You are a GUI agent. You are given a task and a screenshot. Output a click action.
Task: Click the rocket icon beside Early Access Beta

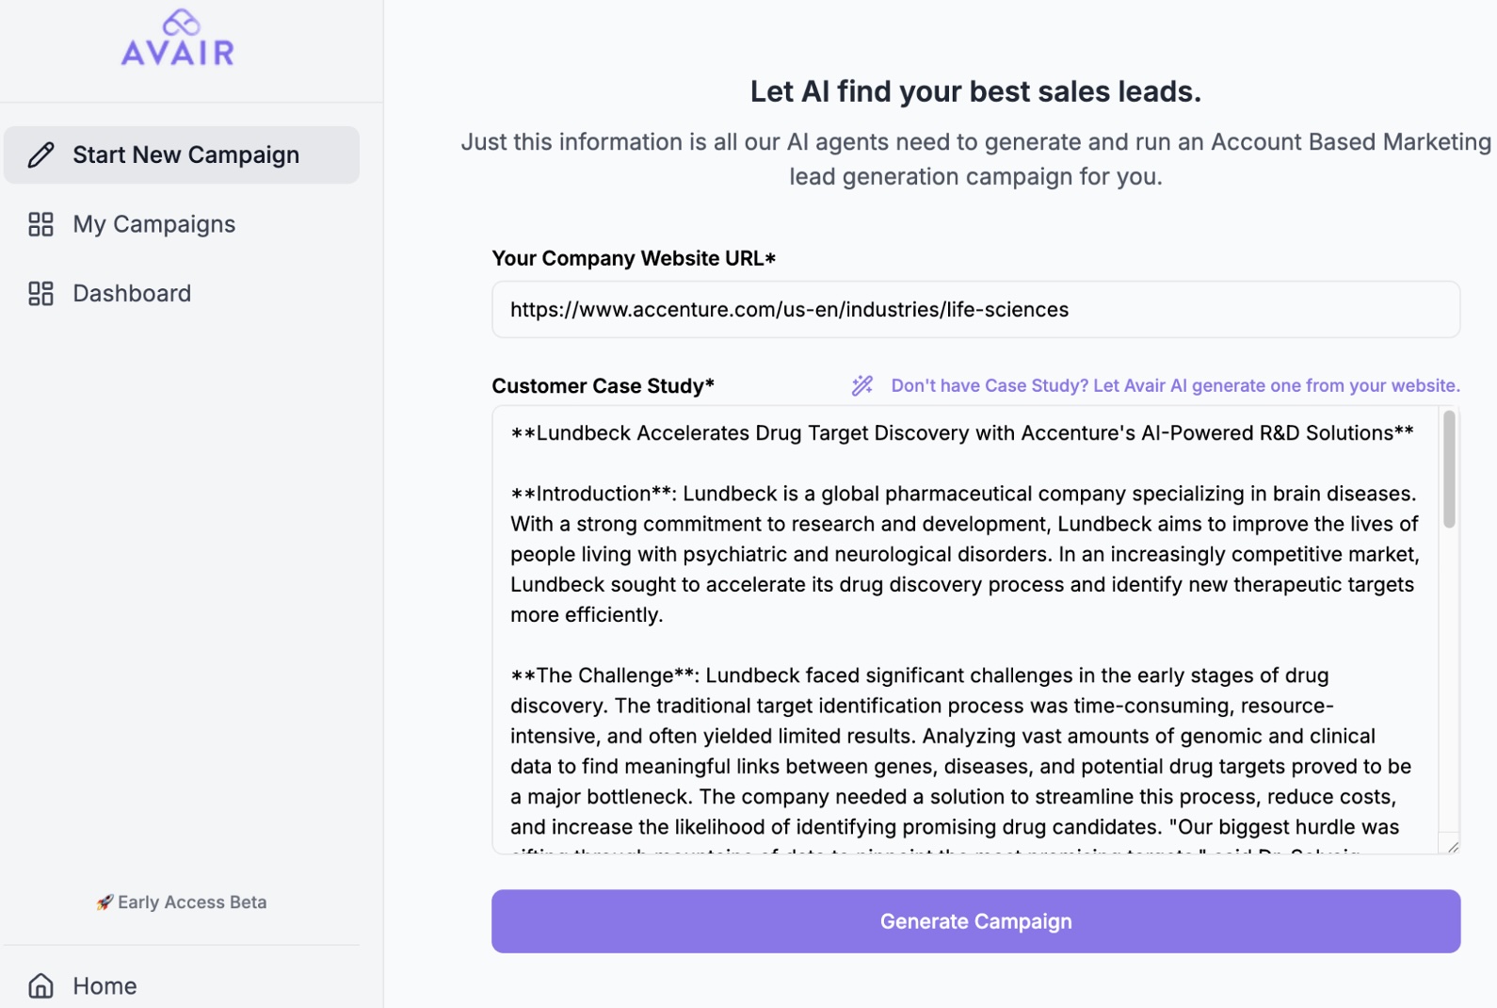click(105, 902)
